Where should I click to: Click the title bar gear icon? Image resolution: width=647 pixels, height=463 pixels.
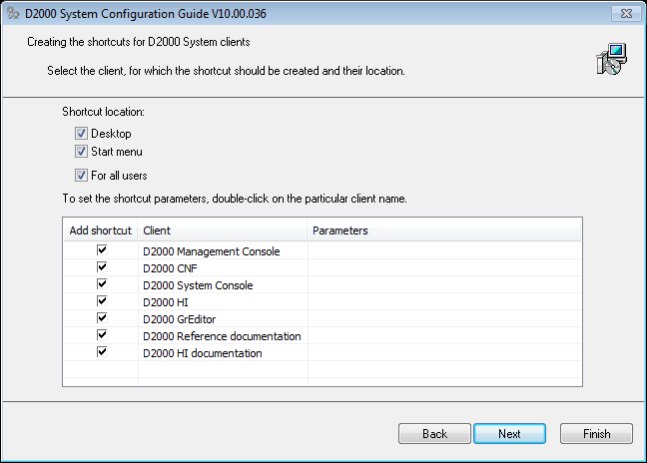coord(13,13)
